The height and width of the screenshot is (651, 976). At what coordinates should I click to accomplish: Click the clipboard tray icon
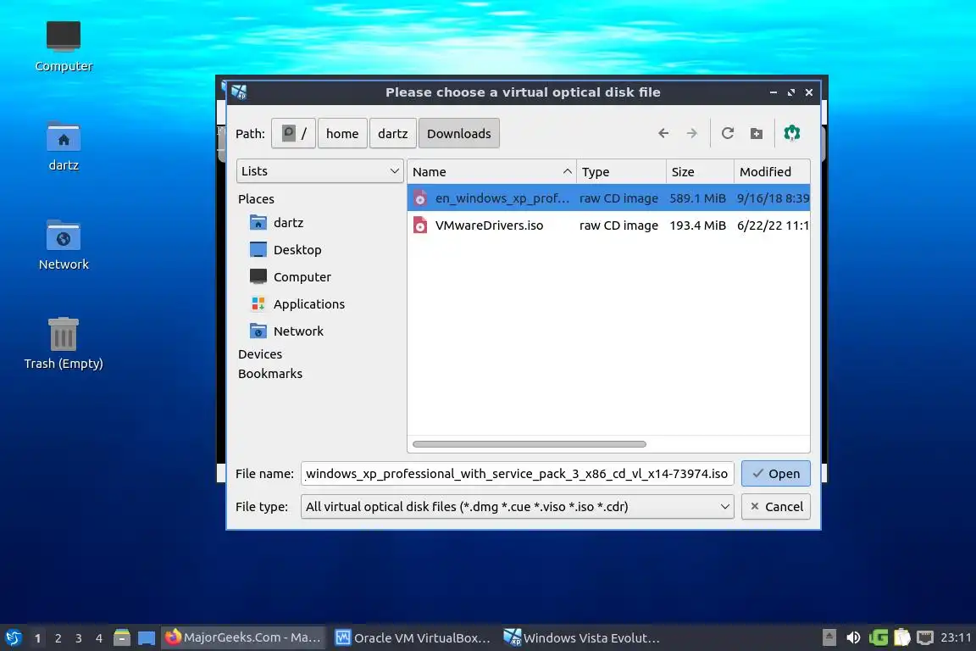(x=902, y=637)
